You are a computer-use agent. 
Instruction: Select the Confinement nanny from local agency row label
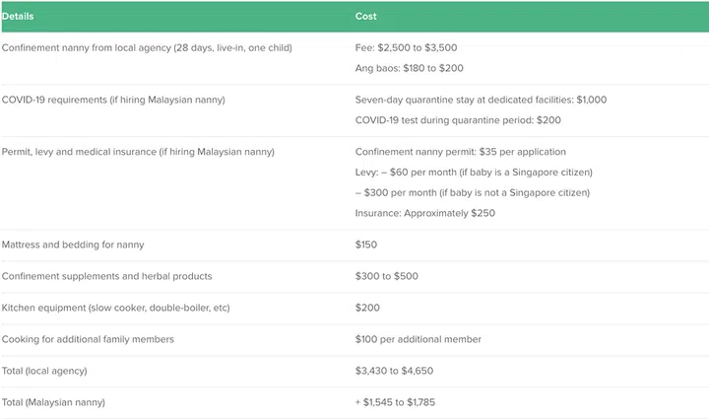pos(147,47)
